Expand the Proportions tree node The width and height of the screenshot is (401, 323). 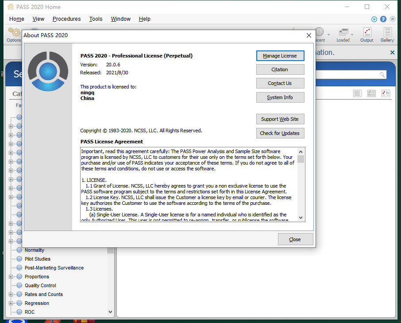coord(11,277)
